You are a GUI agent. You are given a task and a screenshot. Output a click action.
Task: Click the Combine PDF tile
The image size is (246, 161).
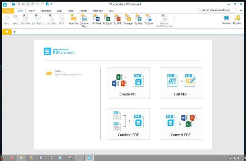coord(129,124)
